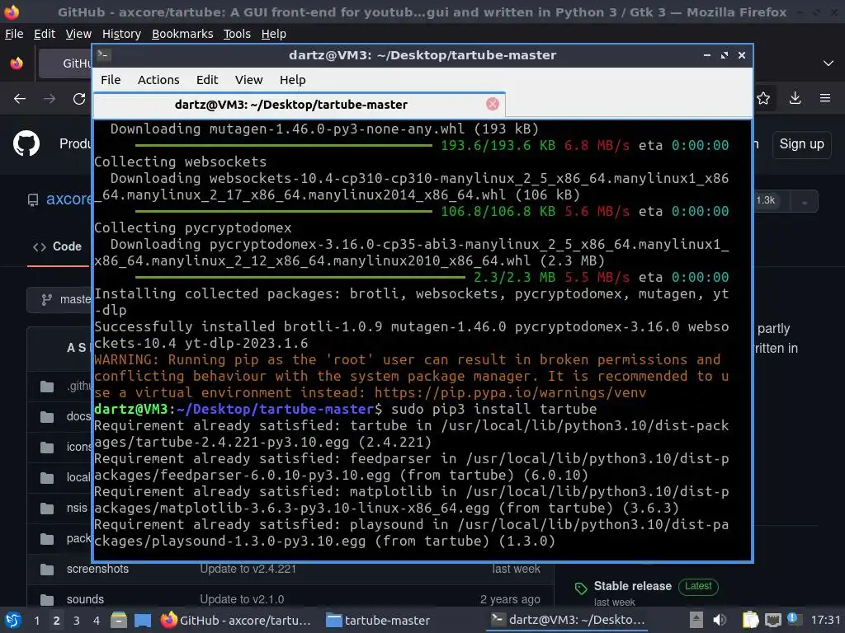
Task: Open Firefox History menu
Action: pos(121,34)
